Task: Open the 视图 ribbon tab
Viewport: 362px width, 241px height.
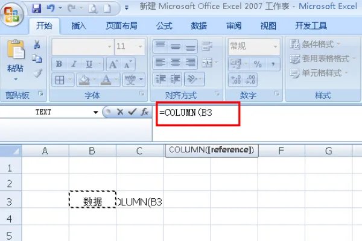Action: click(268, 26)
